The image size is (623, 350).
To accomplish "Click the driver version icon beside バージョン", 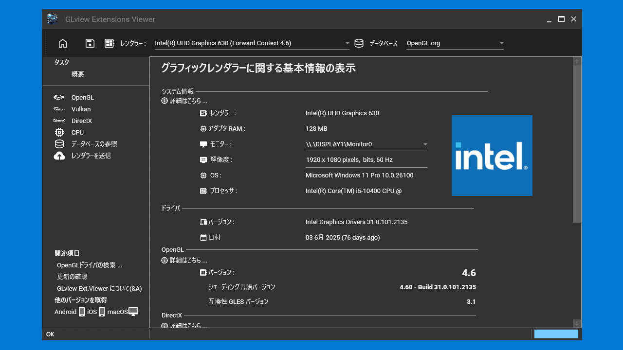I will pos(203,222).
